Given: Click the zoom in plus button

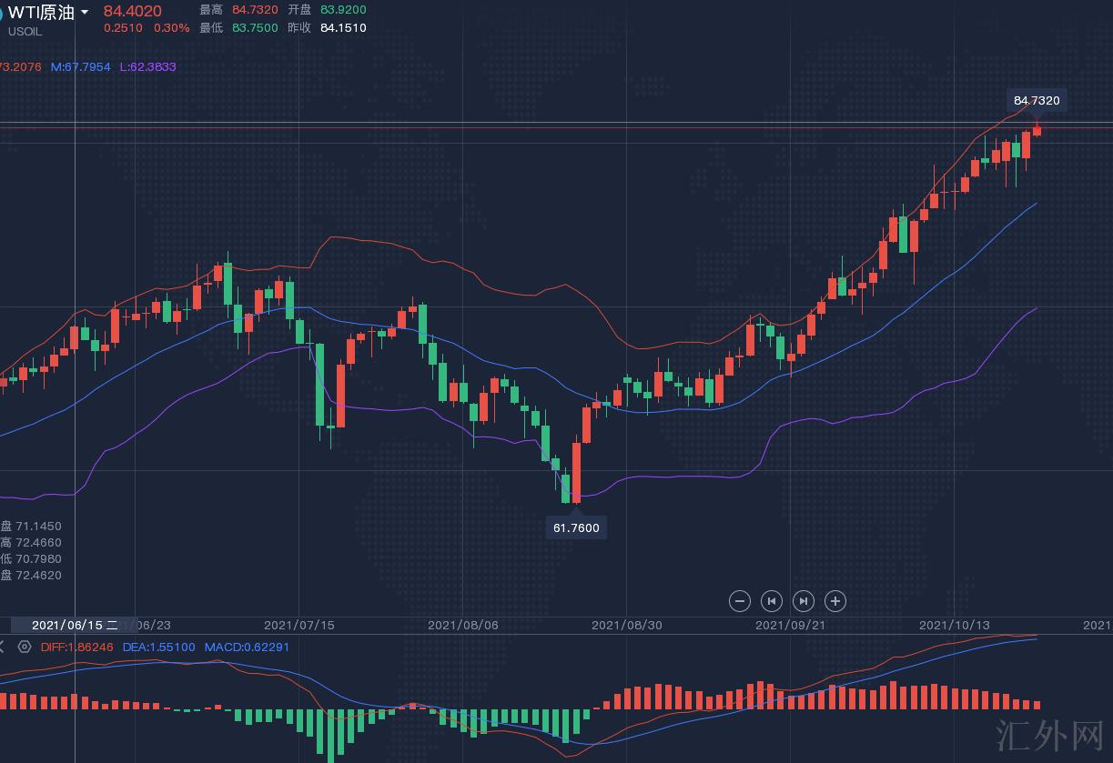Looking at the screenshot, I should (835, 600).
